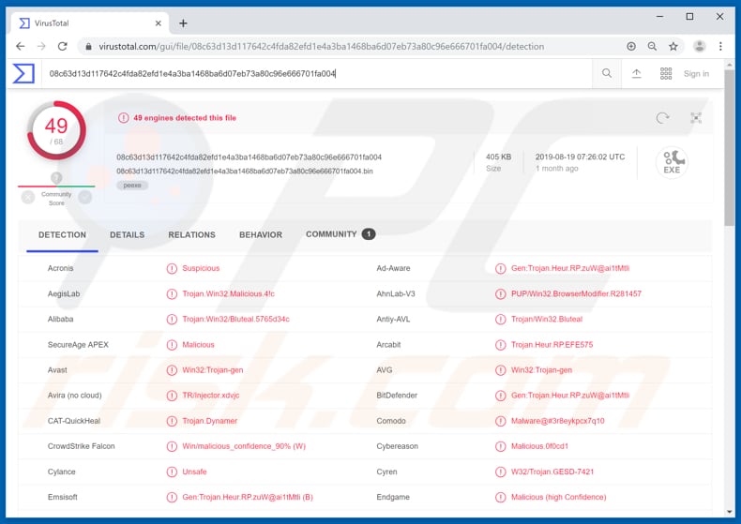
Task: Click the 405 KB size value
Action: (x=499, y=157)
